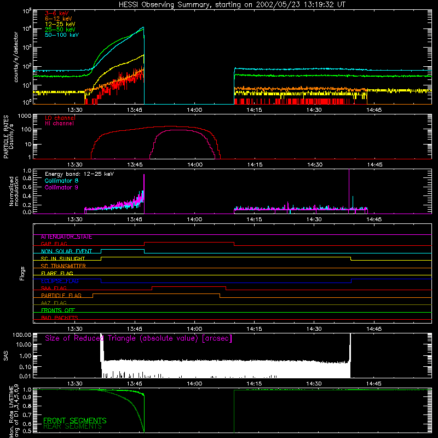The height and width of the screenshot is (438, 438).
Task: Select the 'Collimator 9' legend label
Action: pyautogui.click(x=61, y=187)
